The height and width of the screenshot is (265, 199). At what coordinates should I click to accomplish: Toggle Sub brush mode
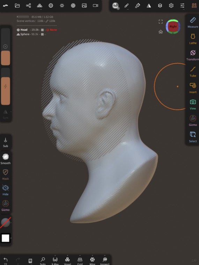click(5, 142)
